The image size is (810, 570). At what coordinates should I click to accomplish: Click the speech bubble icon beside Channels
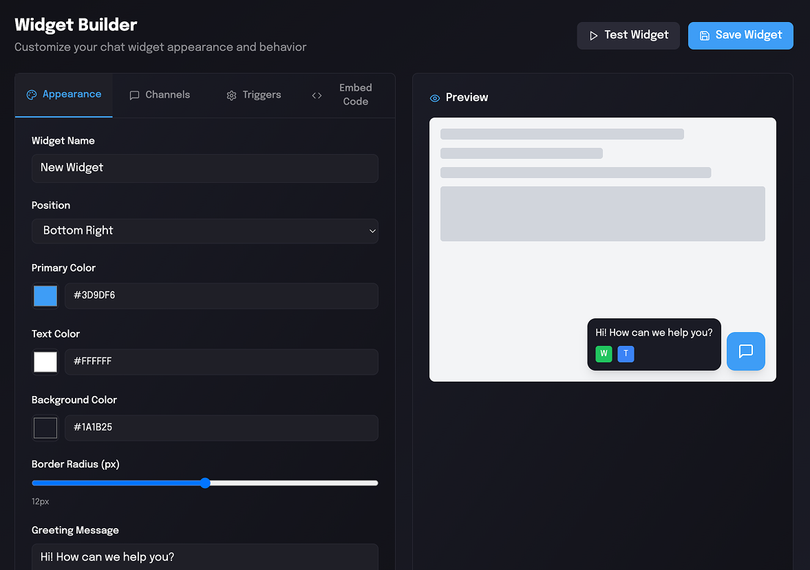(134, 96)
